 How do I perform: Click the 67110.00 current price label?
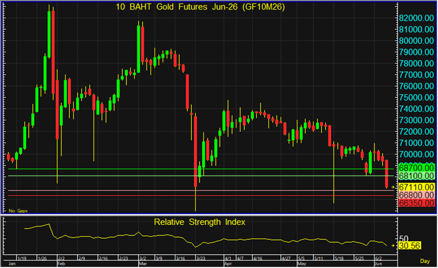tap(416, 187)
